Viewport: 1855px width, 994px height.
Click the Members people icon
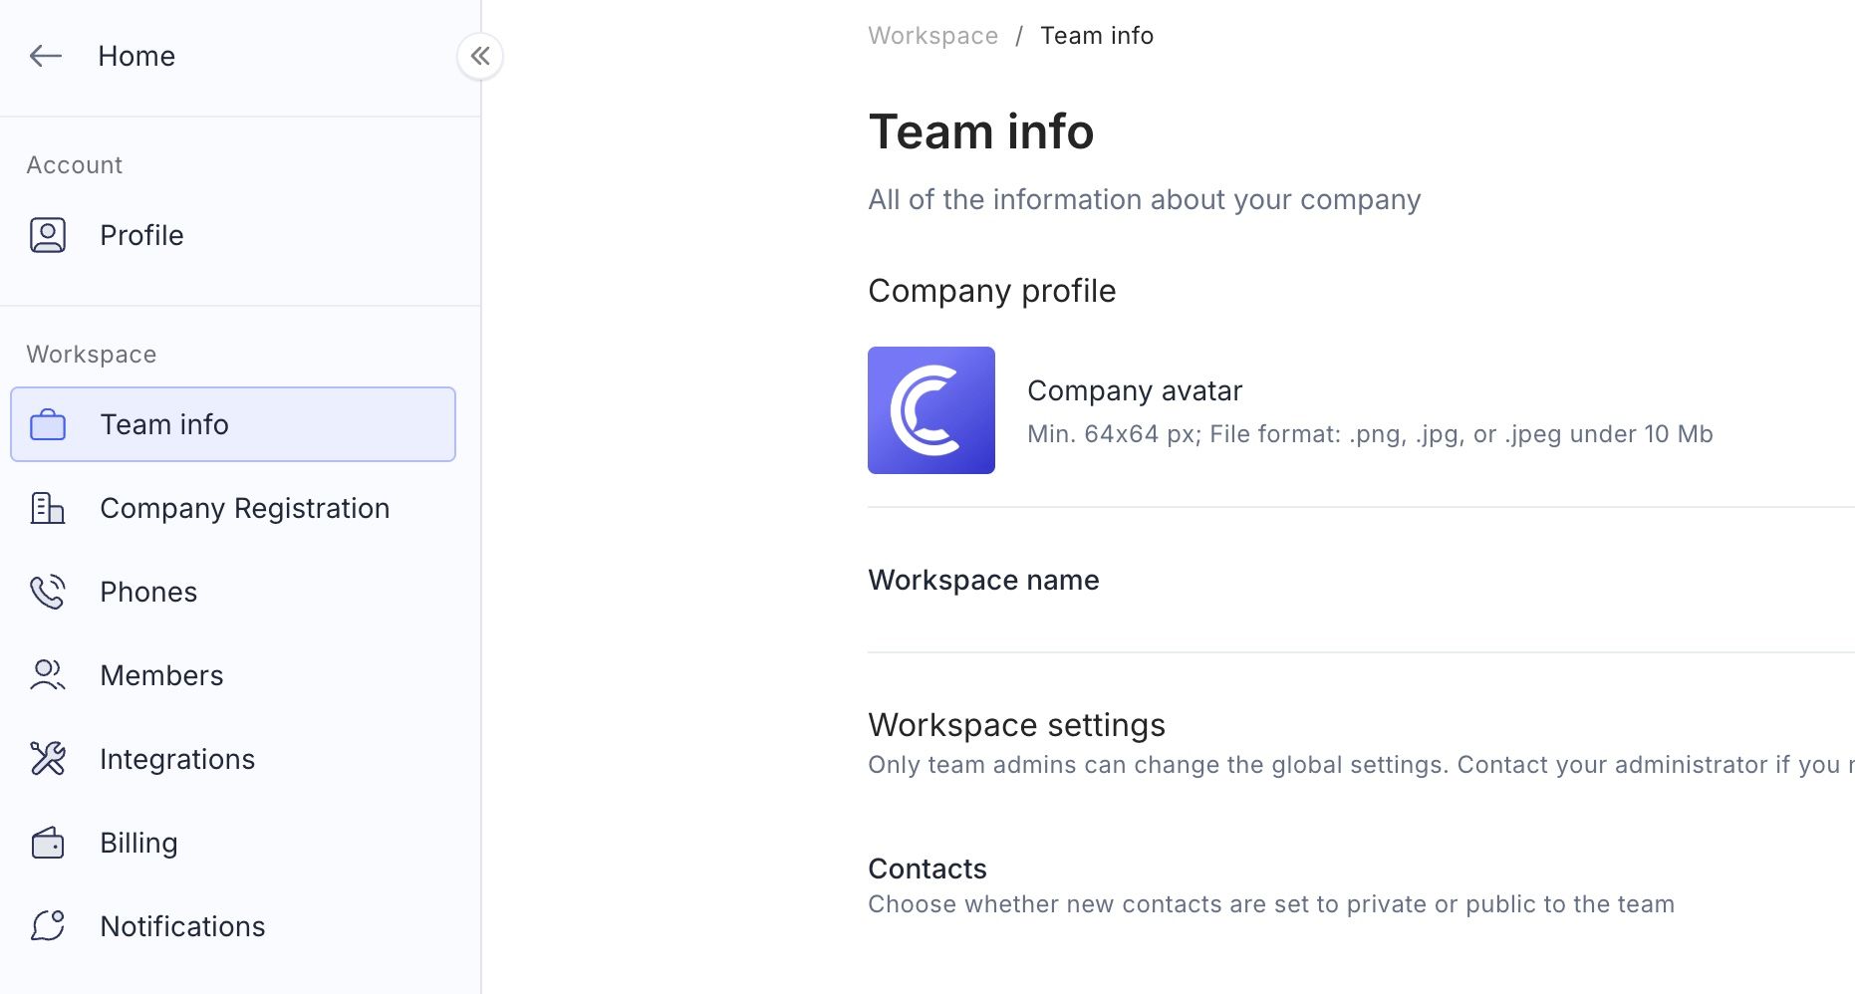(x=48, y=675)
